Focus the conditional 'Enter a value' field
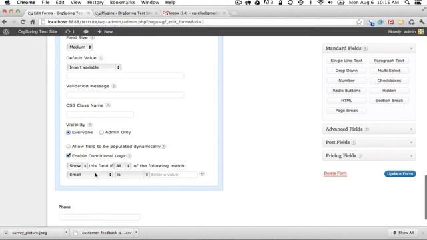 click(174, 175)
